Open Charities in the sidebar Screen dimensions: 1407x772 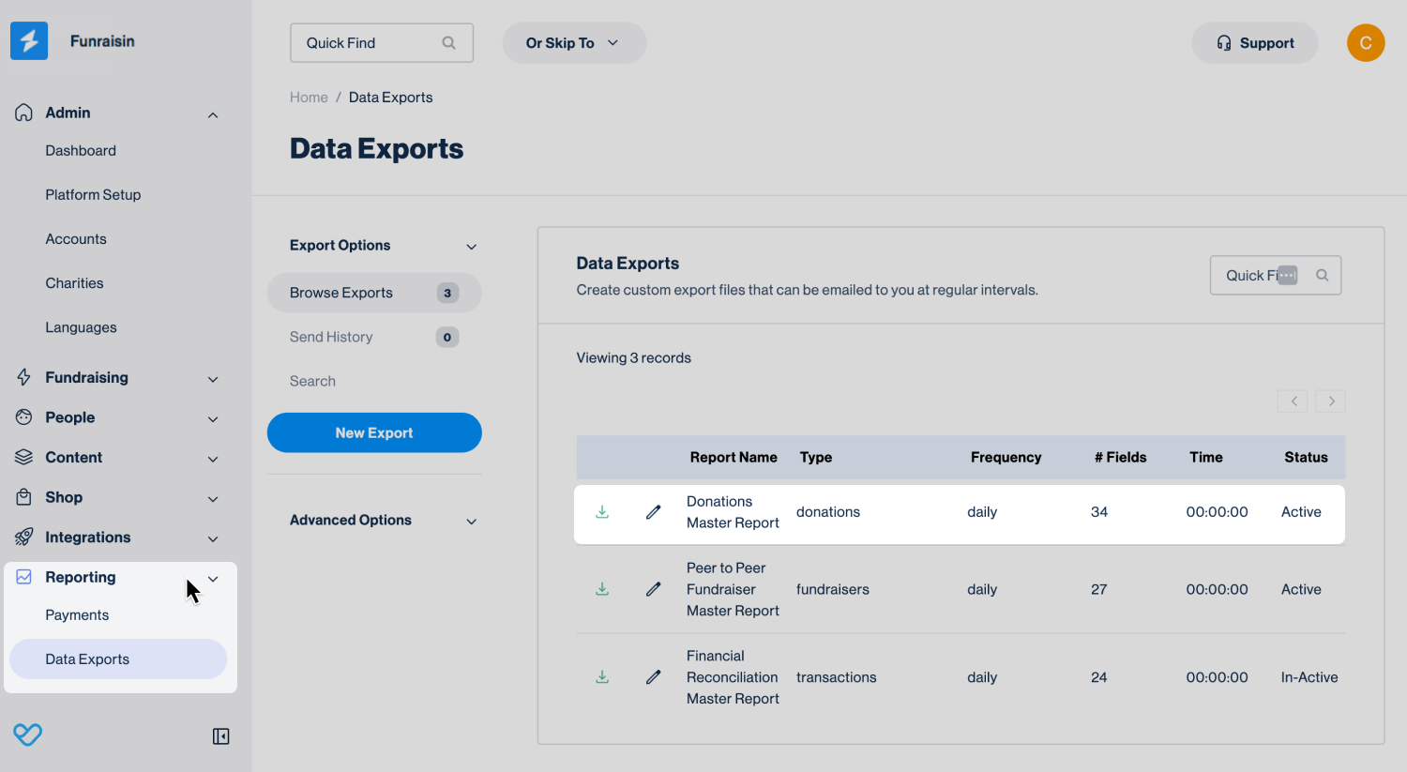(74, 282)
